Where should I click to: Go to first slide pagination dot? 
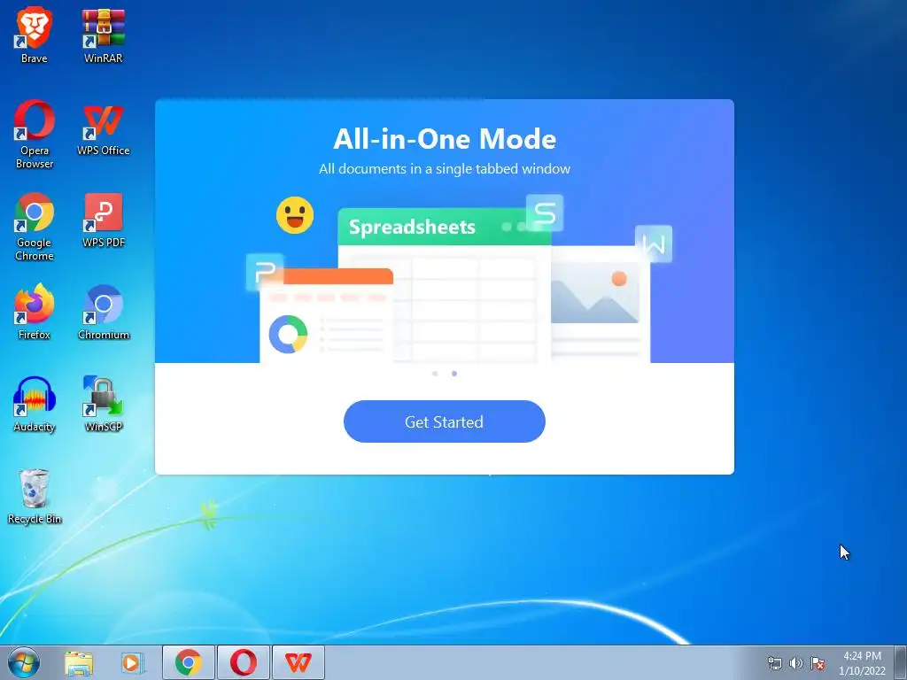click(435, 374)
